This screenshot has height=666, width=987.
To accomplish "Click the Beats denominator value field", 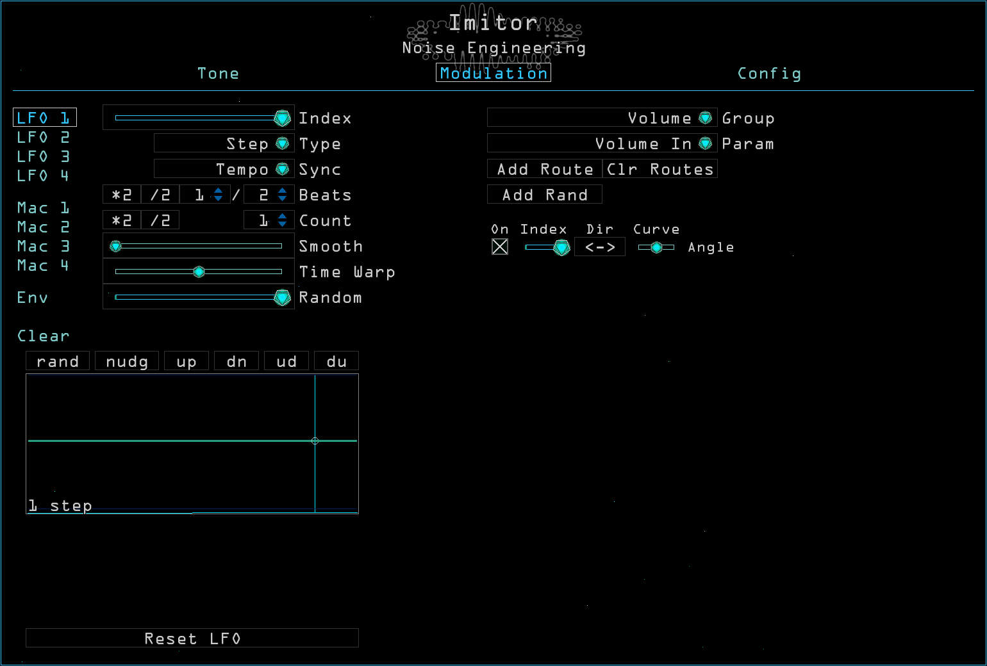I will [x=263, y=194].
